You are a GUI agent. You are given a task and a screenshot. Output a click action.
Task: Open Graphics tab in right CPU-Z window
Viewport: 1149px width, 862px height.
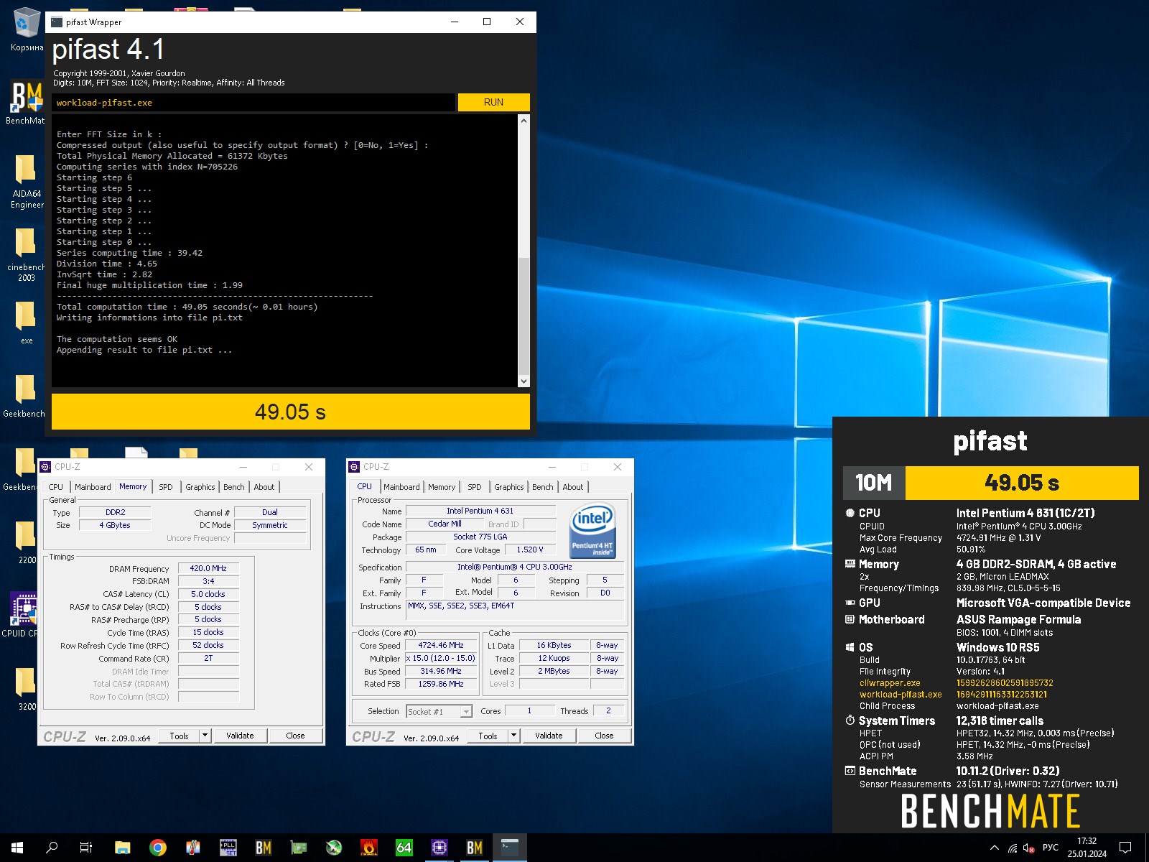pyautogui.click(x=509, y=487)
